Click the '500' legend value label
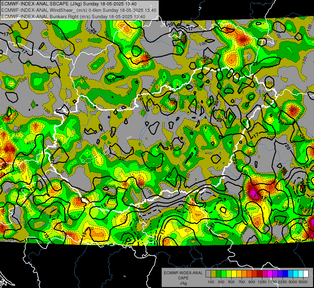The image size is (314, 288). coord(231,282)
